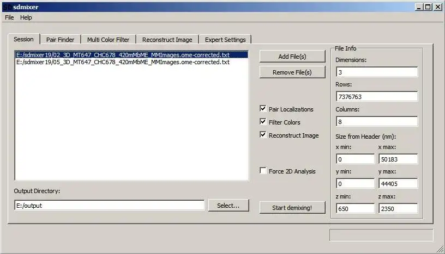This screenshot has width=445, height=254.
Task: Go to the Expert Settings tab
Action: (225, 40)
